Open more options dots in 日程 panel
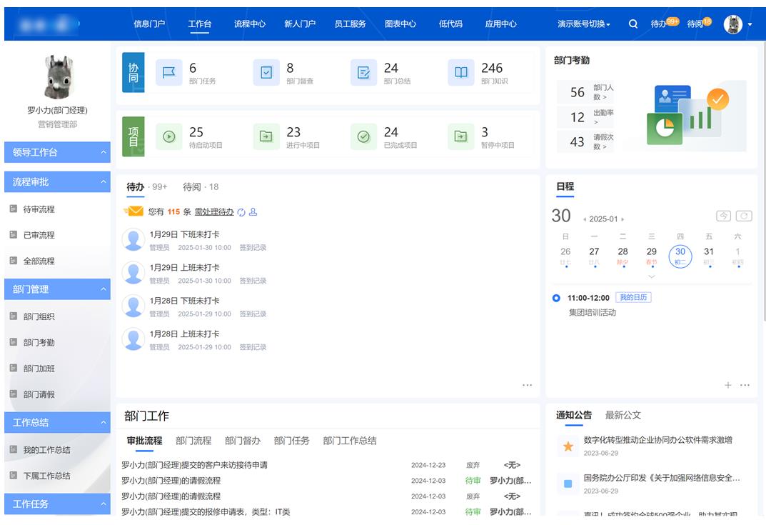 [745, 385]
